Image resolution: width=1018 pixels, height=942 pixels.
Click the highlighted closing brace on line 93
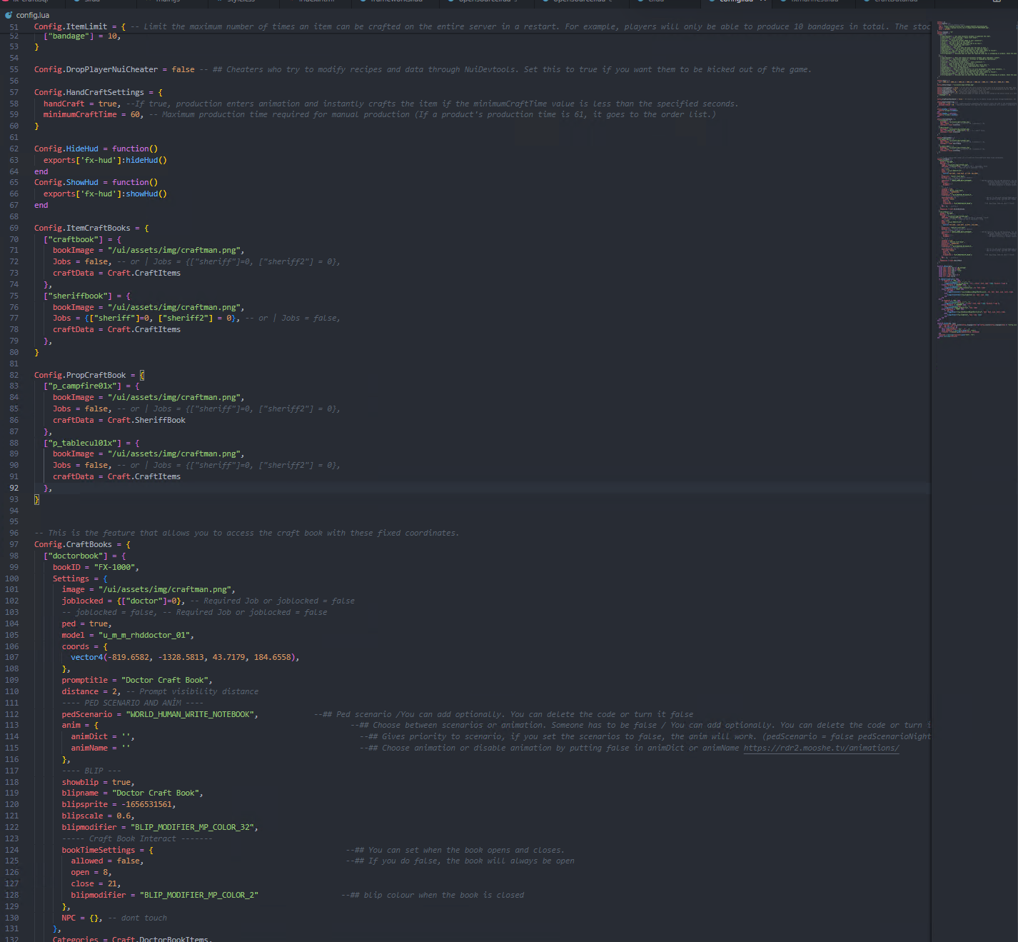(x=37, y=500)
